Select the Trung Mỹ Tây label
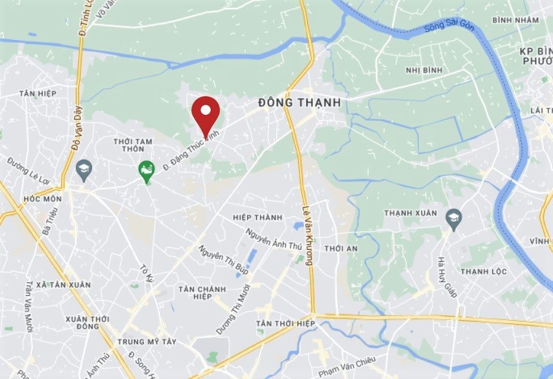 [147, 342]
